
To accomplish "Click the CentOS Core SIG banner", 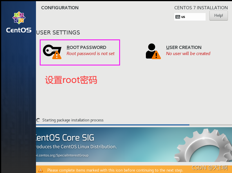I will (134, 145).
